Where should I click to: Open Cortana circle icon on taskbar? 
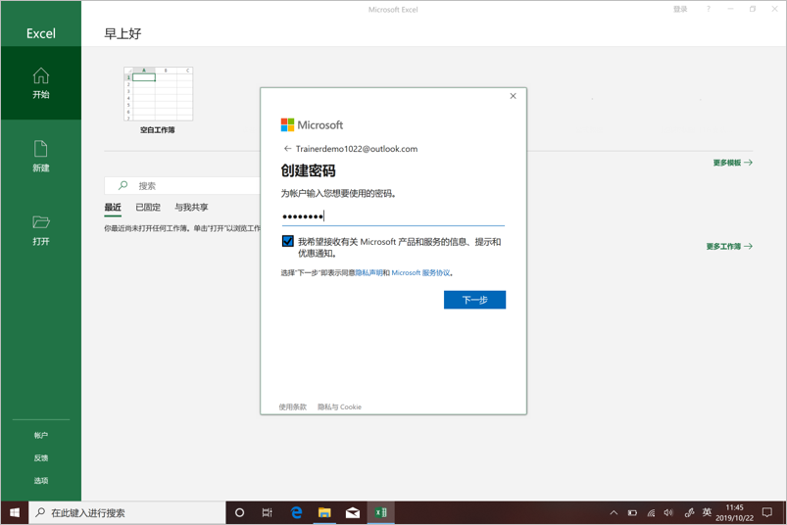[239, 512]
